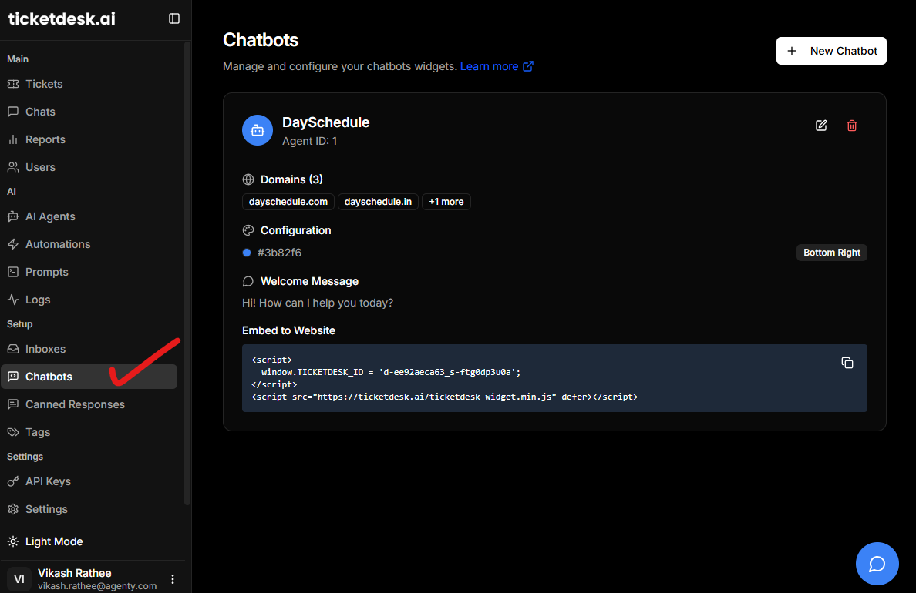Delete the DaySchedule chatbot with the trash icon
916x593 pixels.
tap(852, 126)
